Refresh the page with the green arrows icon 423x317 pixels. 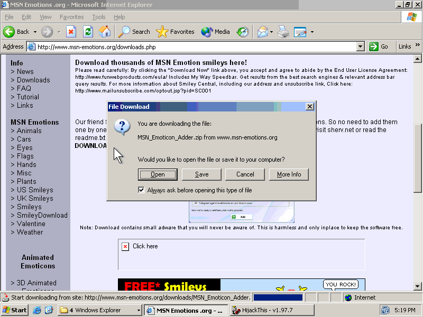[x=88, y=32]
